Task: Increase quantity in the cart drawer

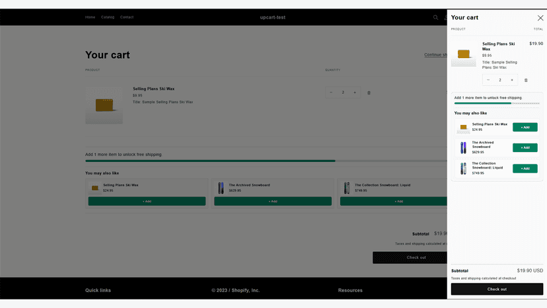Action: click(x=512, y=80)
